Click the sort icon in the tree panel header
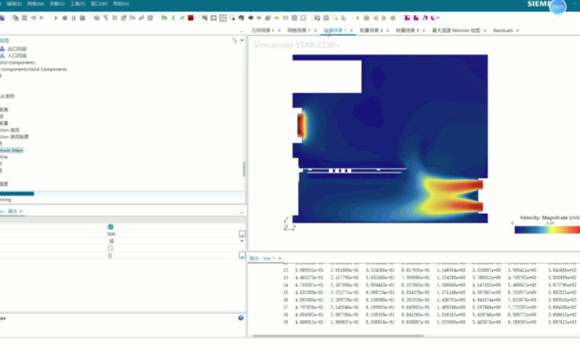Viewport: 580px width, 346px height. [235, 40]
